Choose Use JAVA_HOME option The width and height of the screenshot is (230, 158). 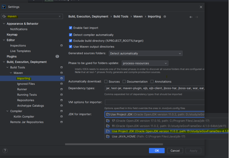click(x=166, y=137)
